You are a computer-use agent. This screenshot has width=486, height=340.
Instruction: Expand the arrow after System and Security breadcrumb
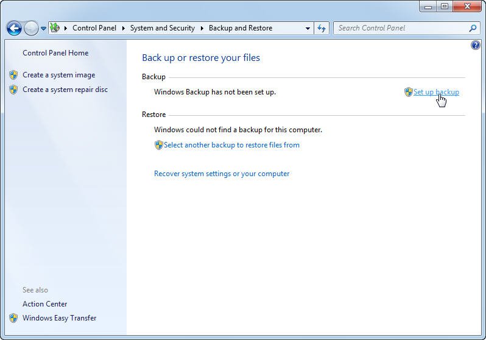(x=202, y=28)
